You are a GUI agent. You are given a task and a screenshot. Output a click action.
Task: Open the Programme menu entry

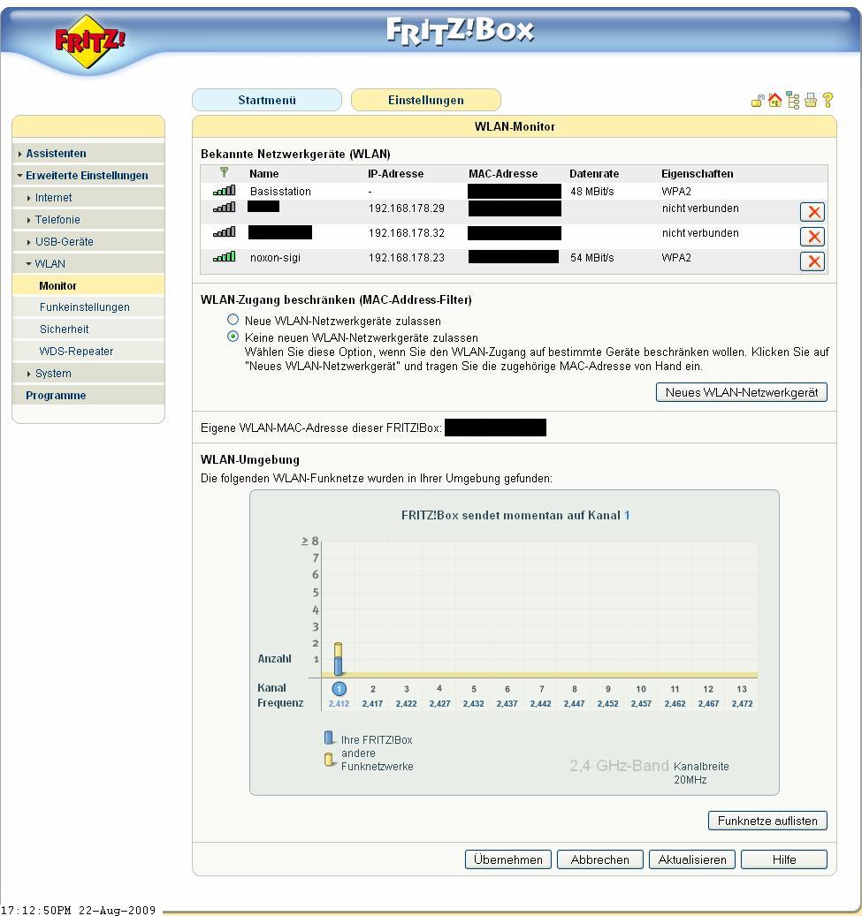coord(57,396)
